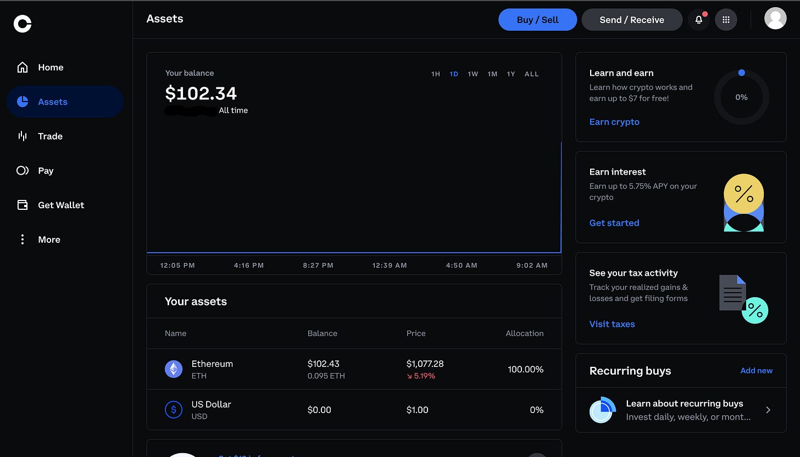Sort by the Allocation column header

coord(525,333)
